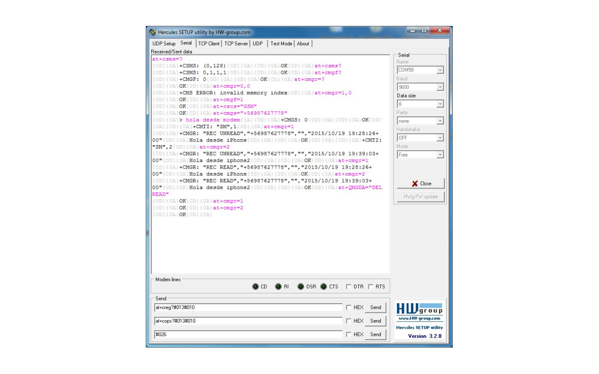Click the DSR modem line indicator
This screenshot has height=374, width=599.
click(301, 287)
